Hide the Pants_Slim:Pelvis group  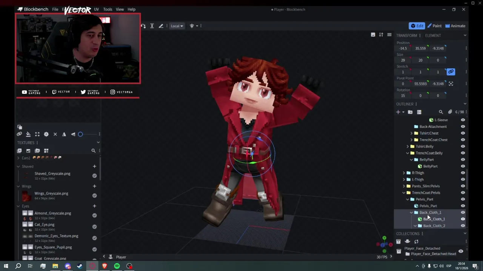(463, 186)
